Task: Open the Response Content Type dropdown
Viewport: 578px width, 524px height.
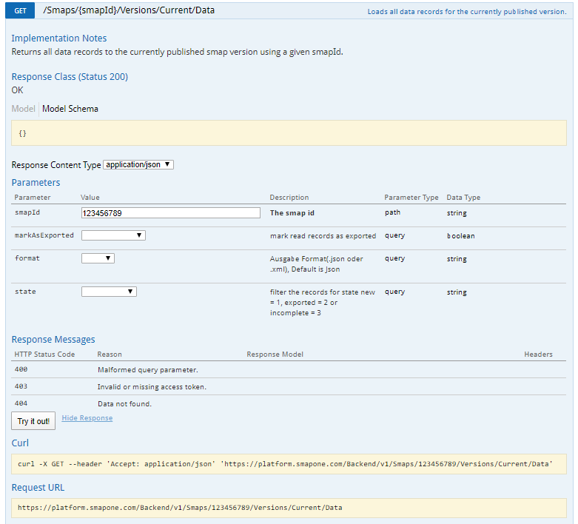Action: click(138, 164)
